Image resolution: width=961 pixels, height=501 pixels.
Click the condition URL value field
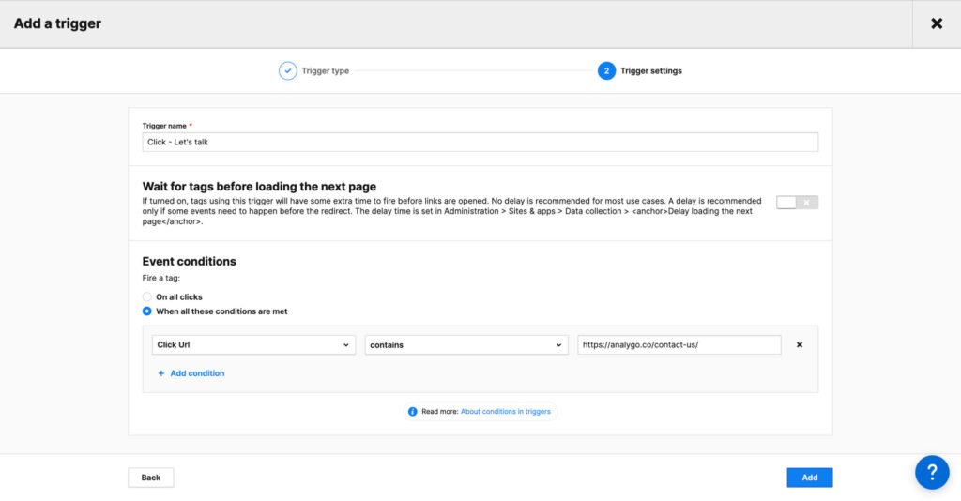coord(679,345)
